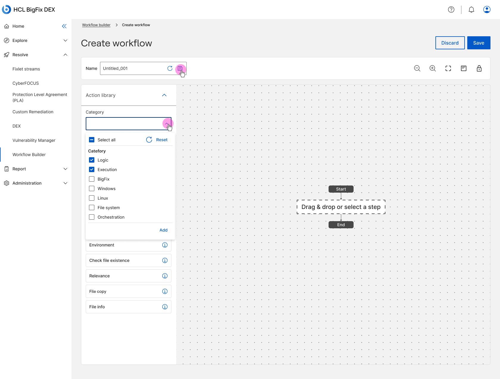
Task: Click the Reset circular arrow icon
Action: pyautogui.click(x=149, y=140)
